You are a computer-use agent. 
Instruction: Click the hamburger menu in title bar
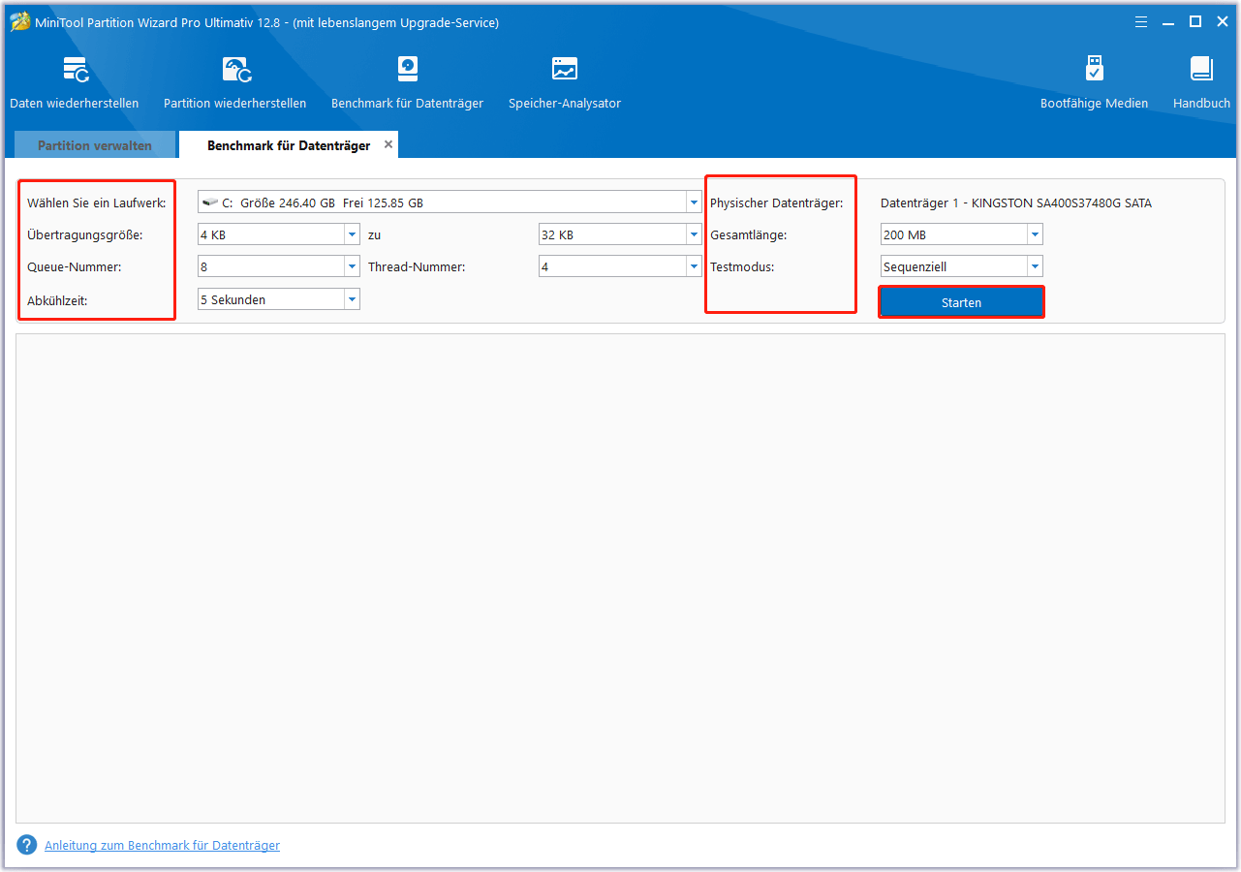click(x=1141, y=21)
